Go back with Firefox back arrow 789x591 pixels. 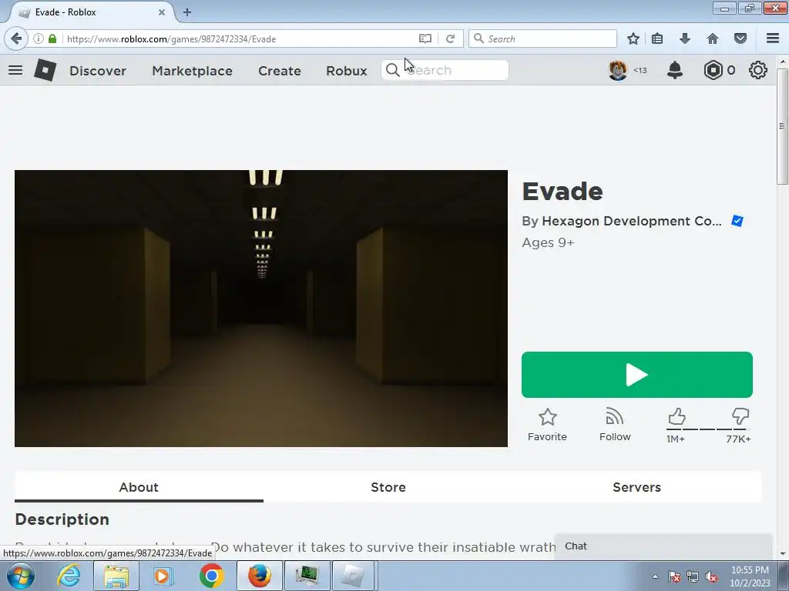(x=16, y=38)
